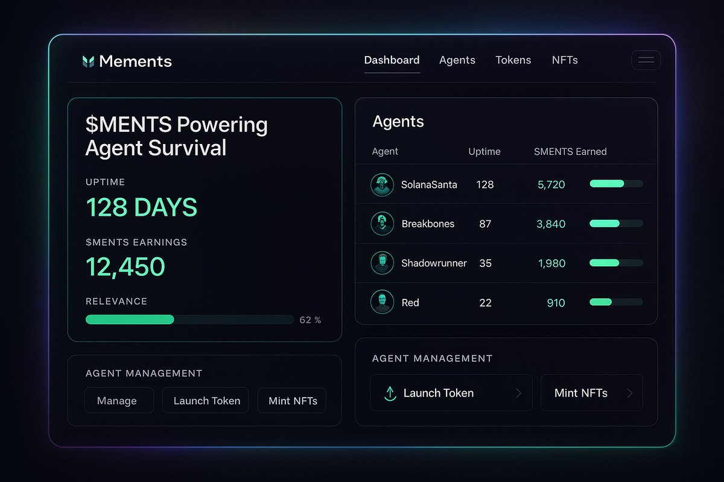
Task: Click the small Launch Token button on the left
Action: 205,400
